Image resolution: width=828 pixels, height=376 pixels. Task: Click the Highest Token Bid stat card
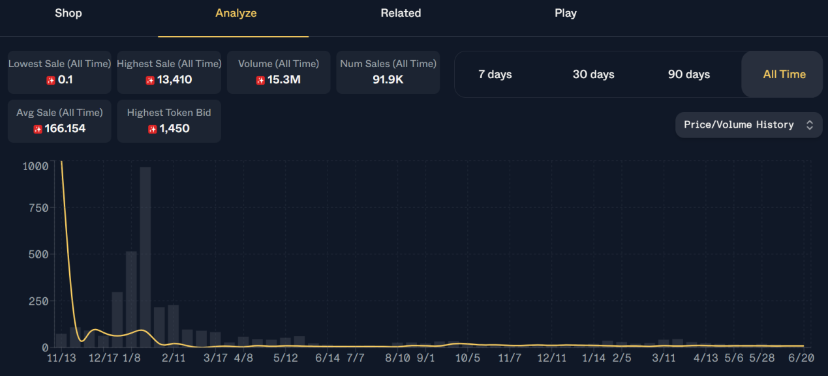pyautogui.click(x=169, y=121)
